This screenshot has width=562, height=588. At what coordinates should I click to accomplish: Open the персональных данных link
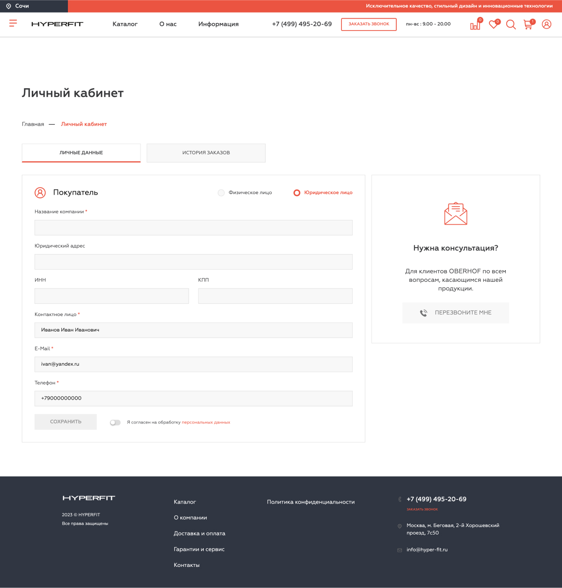(206, 422)
